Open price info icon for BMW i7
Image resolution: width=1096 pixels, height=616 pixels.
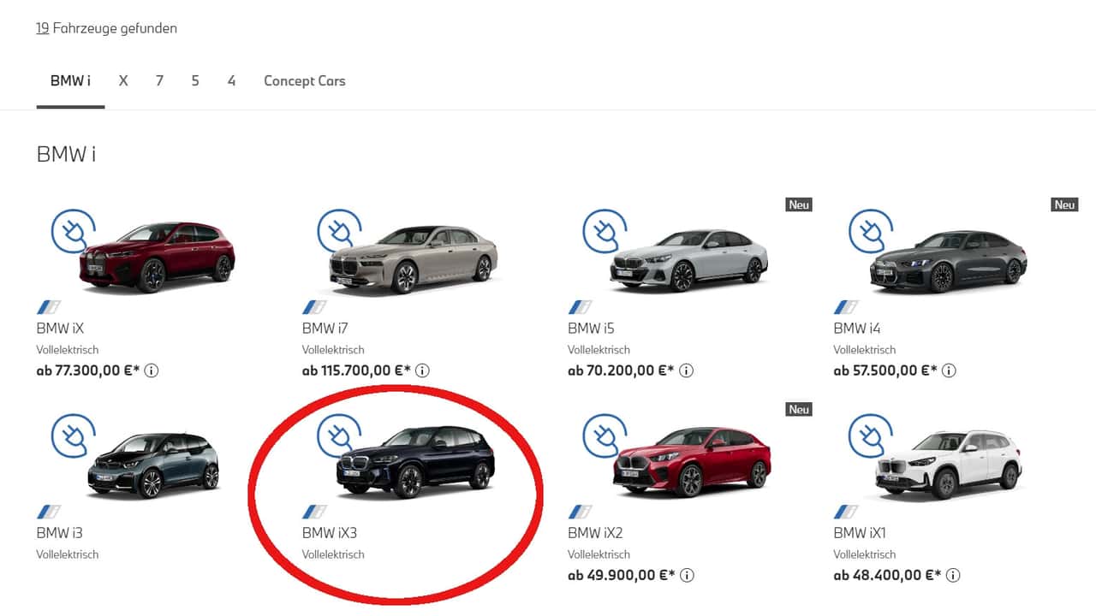pyautogui.click(x=422, y=370)
